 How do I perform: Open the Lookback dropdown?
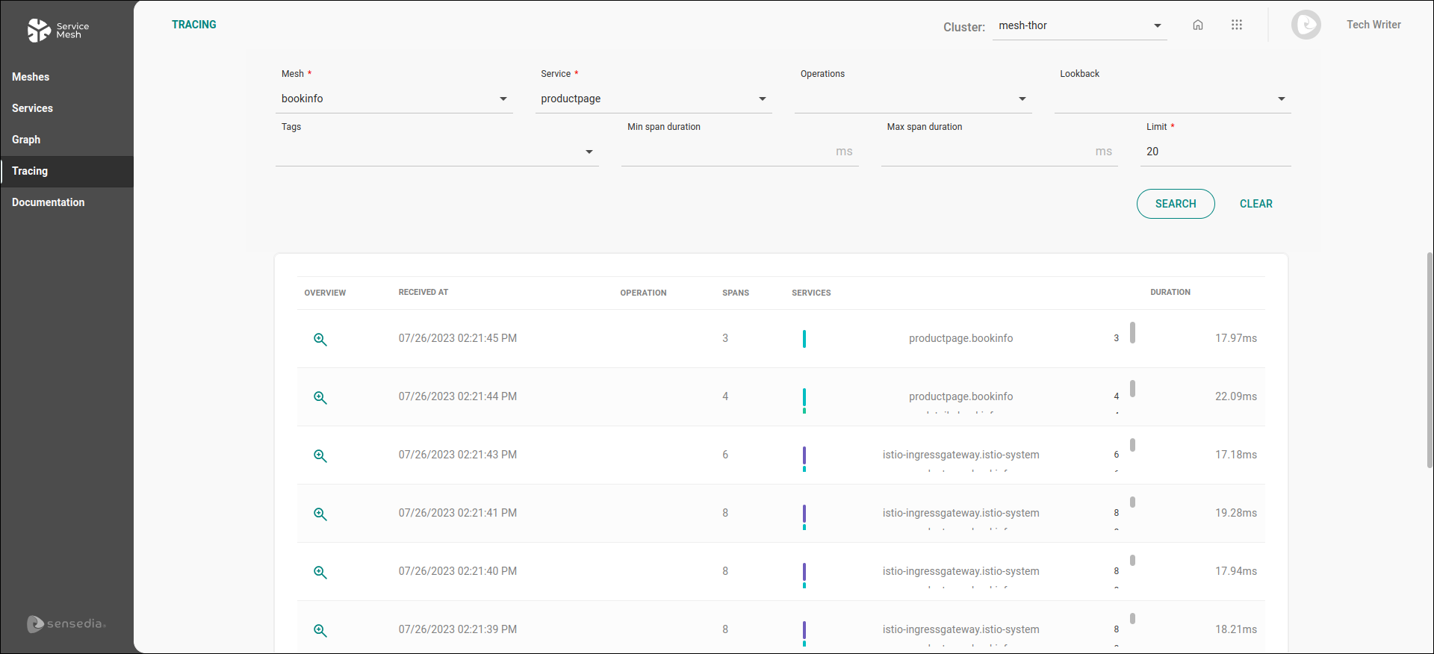click(x=1173, y=99)
